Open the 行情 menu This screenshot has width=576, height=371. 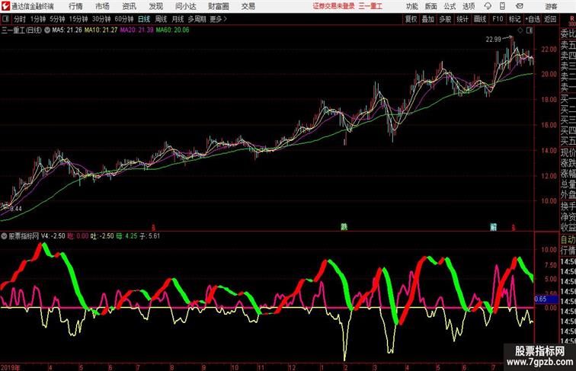pyautogui.click(x=75, y=6)
